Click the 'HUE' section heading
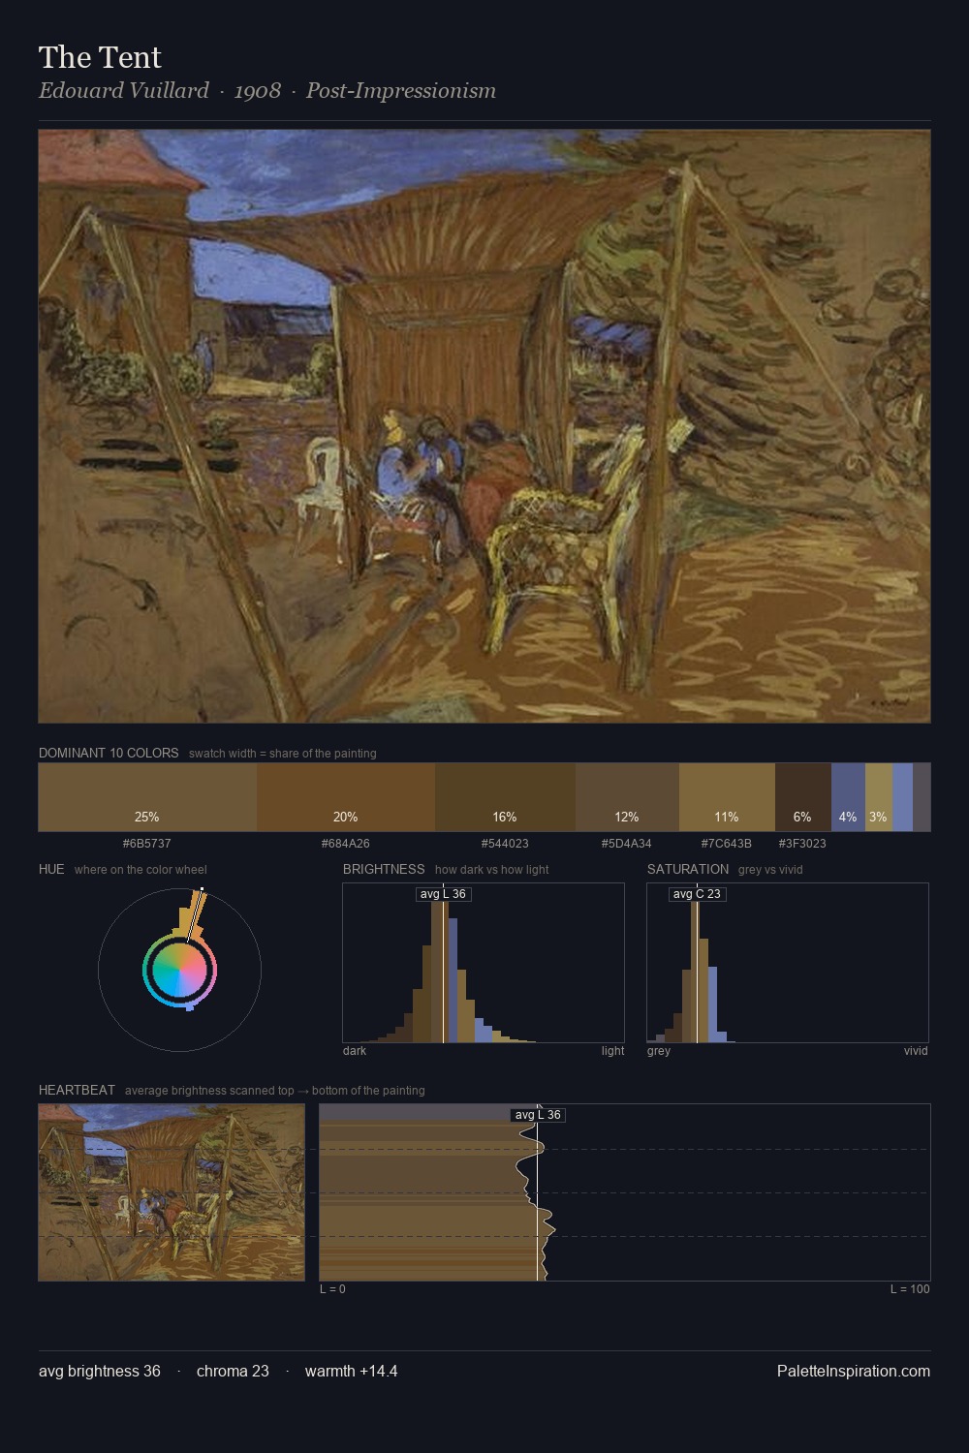This screenshot has width=969, height=1453. pyautogui.click(x=51, y=869)
